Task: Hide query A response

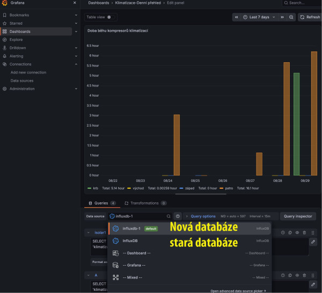Action: pyautogui.click(x=297, y=275)
